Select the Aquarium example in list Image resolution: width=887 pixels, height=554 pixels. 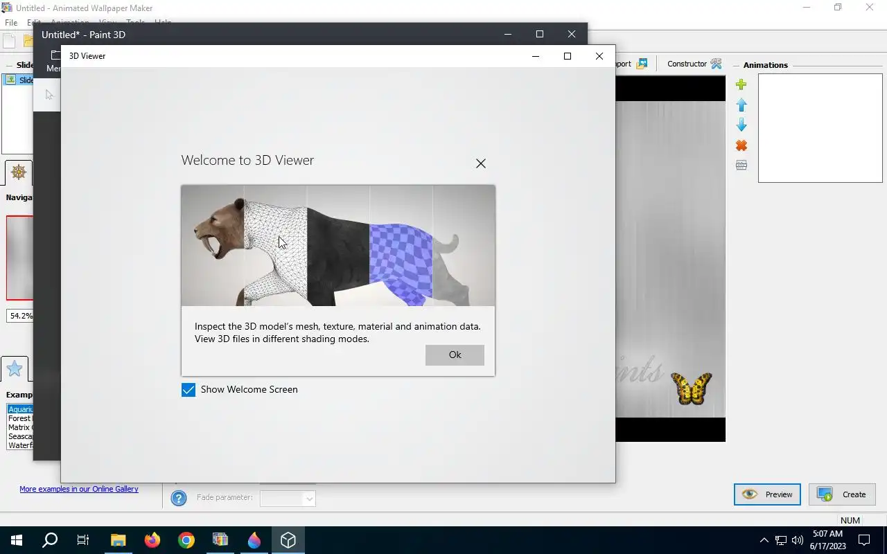tap(20, 409)
